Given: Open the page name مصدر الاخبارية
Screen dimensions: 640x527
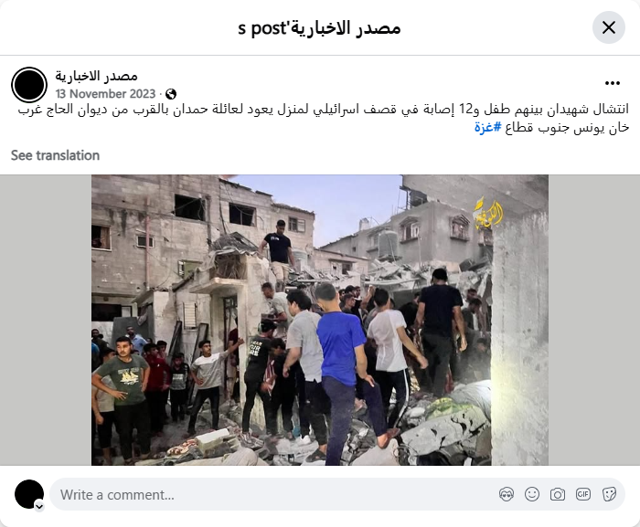Looking at the screenshot, I should coord(96,76).
